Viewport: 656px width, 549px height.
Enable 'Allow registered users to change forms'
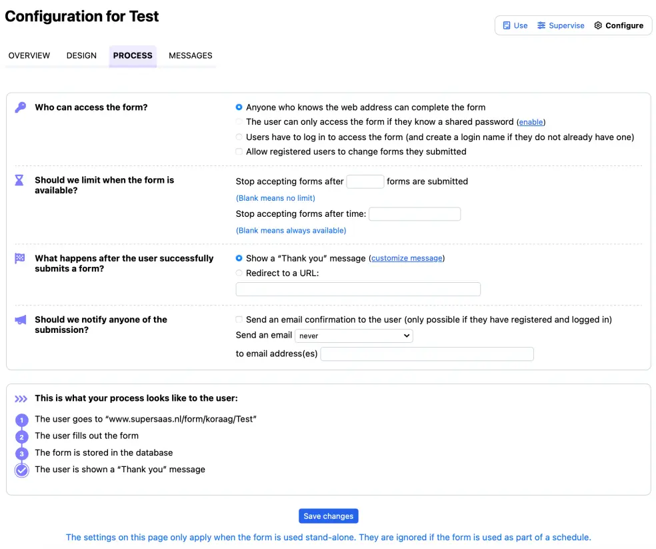[x=239, y=151]
